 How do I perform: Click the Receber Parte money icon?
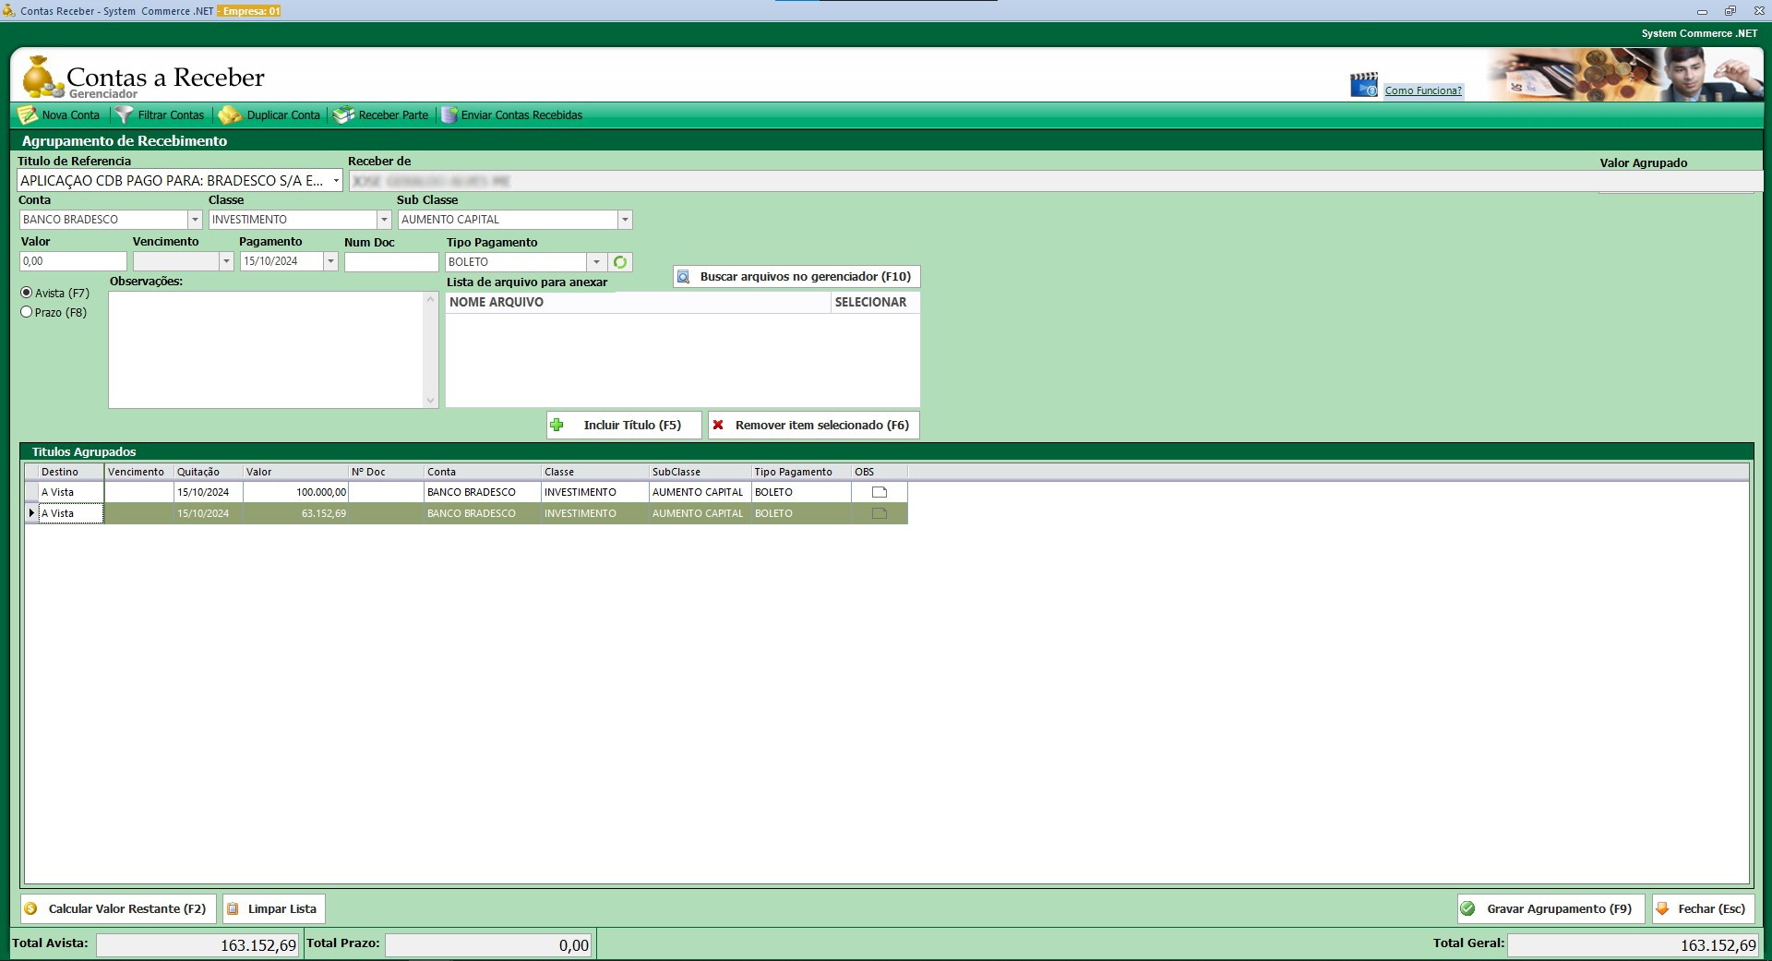click(343, 115)
